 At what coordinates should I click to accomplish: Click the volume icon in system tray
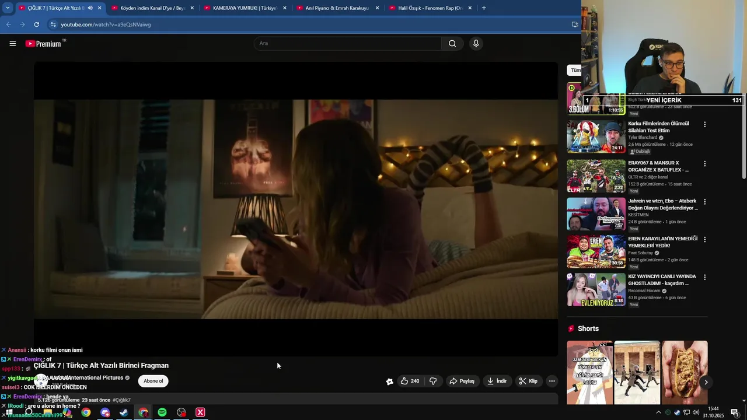click(x=696, y=412)
